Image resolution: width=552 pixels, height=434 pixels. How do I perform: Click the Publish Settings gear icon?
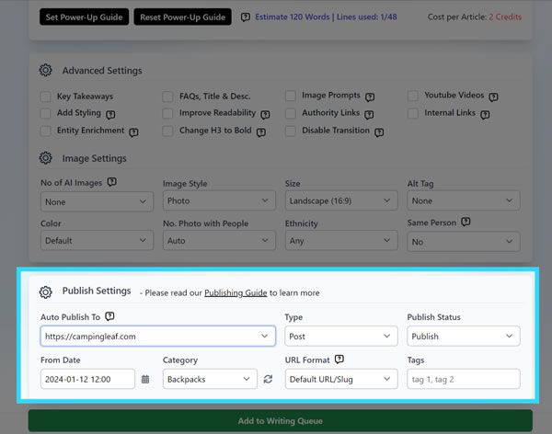(45, 291)
